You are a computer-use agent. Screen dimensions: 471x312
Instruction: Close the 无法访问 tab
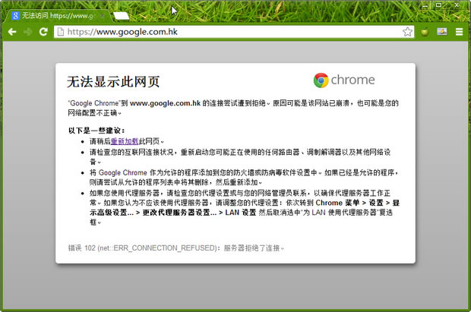pos(103,16)
